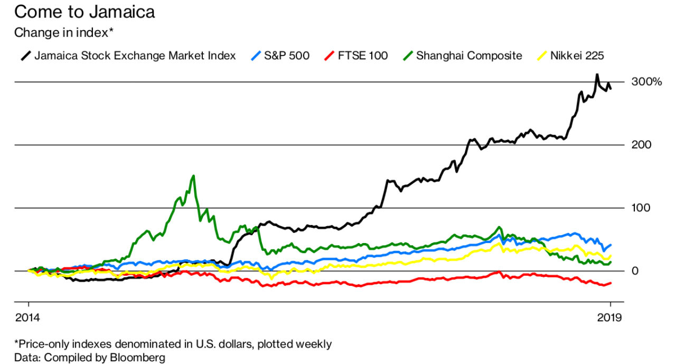The image size is (676, 364).
Task: Click the 200 y-axis label
Action: tap(641, 145)
